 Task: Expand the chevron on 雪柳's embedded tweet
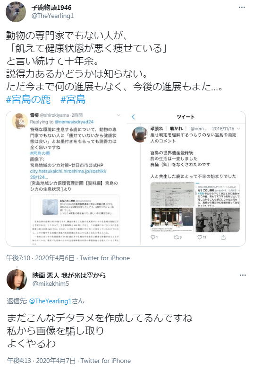(x=118, y=115)
